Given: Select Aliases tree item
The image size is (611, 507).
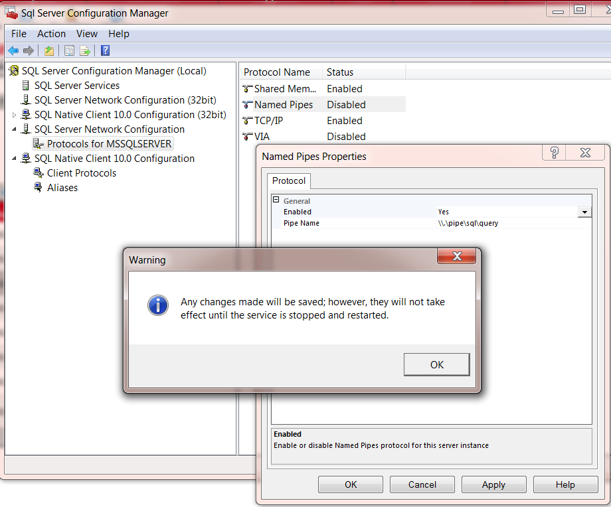Looking at the screenshot, I should 62,188.
